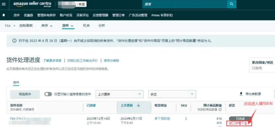Open the 状态 filter dropdown
Image resolution: width=275 pixels, height=127 pixels.
click(172, 94)
